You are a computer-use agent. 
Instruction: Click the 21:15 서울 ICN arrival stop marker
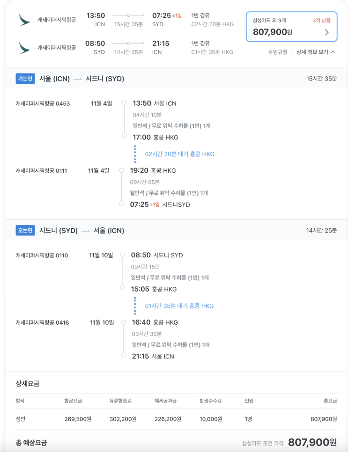coord(124,355)
